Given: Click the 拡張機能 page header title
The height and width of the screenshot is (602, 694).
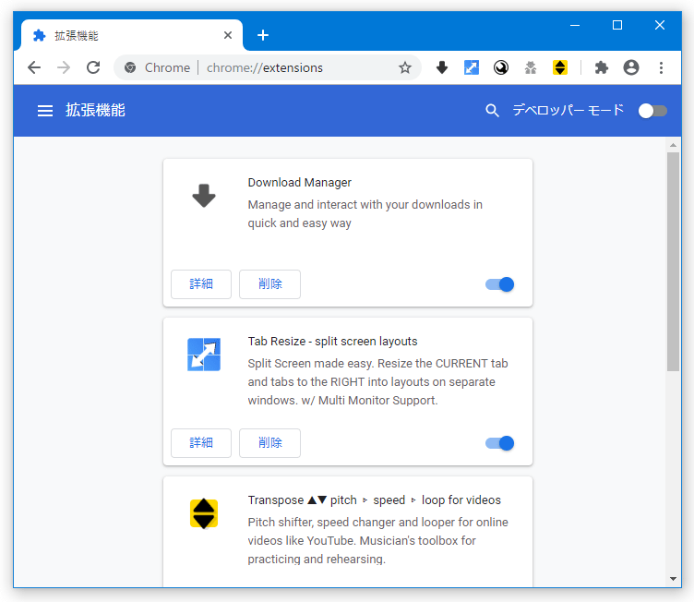Looking at the screenshot, I should click(96, 110).
